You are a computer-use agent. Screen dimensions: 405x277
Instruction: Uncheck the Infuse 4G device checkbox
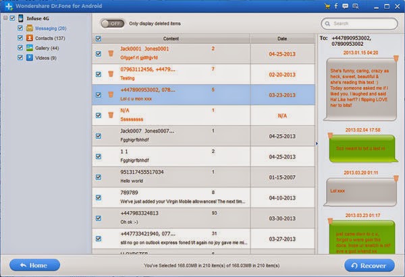(x=12, y=18)
